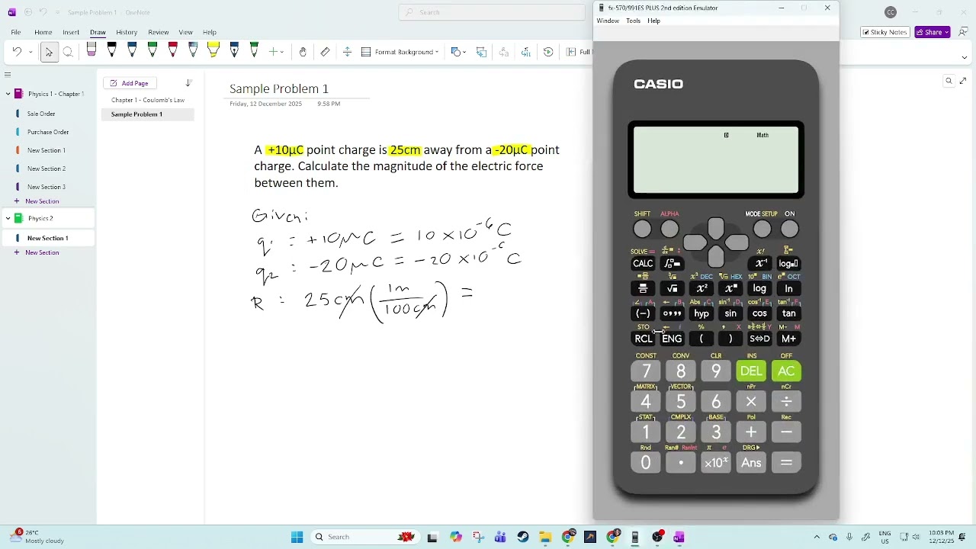Image resolution: width=976 pixels, height=549 pixels.
Task: Collapse the Physics 1 notebook
Action: [x=8, y=94]
